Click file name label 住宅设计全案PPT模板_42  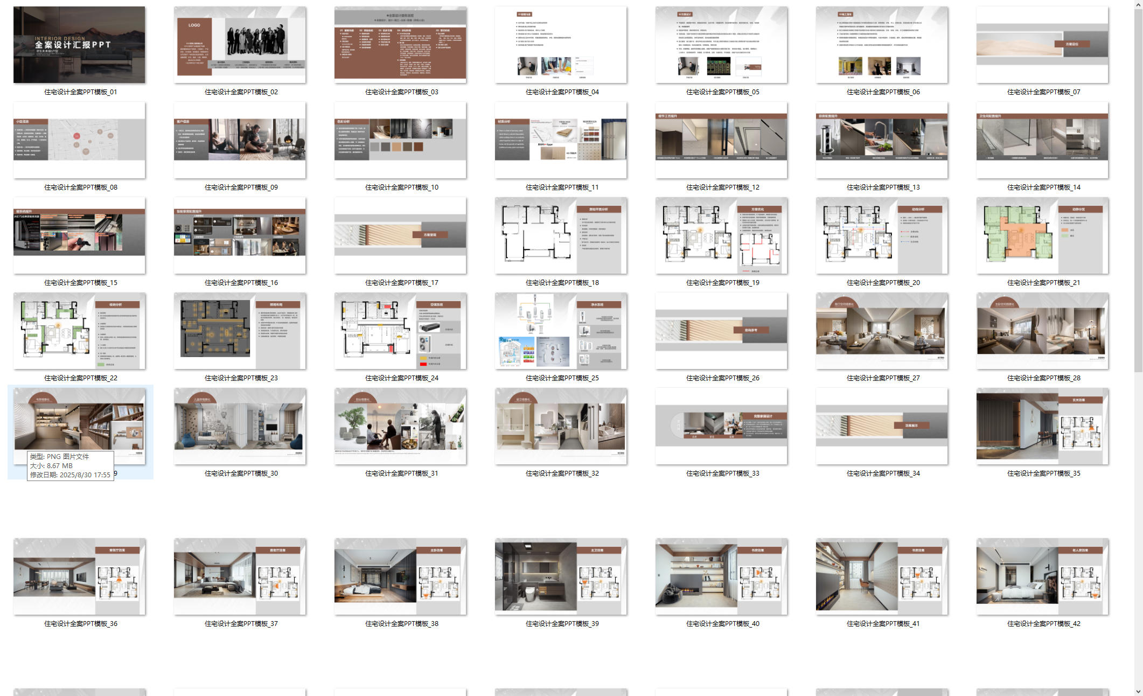[x=1043, y=624]
